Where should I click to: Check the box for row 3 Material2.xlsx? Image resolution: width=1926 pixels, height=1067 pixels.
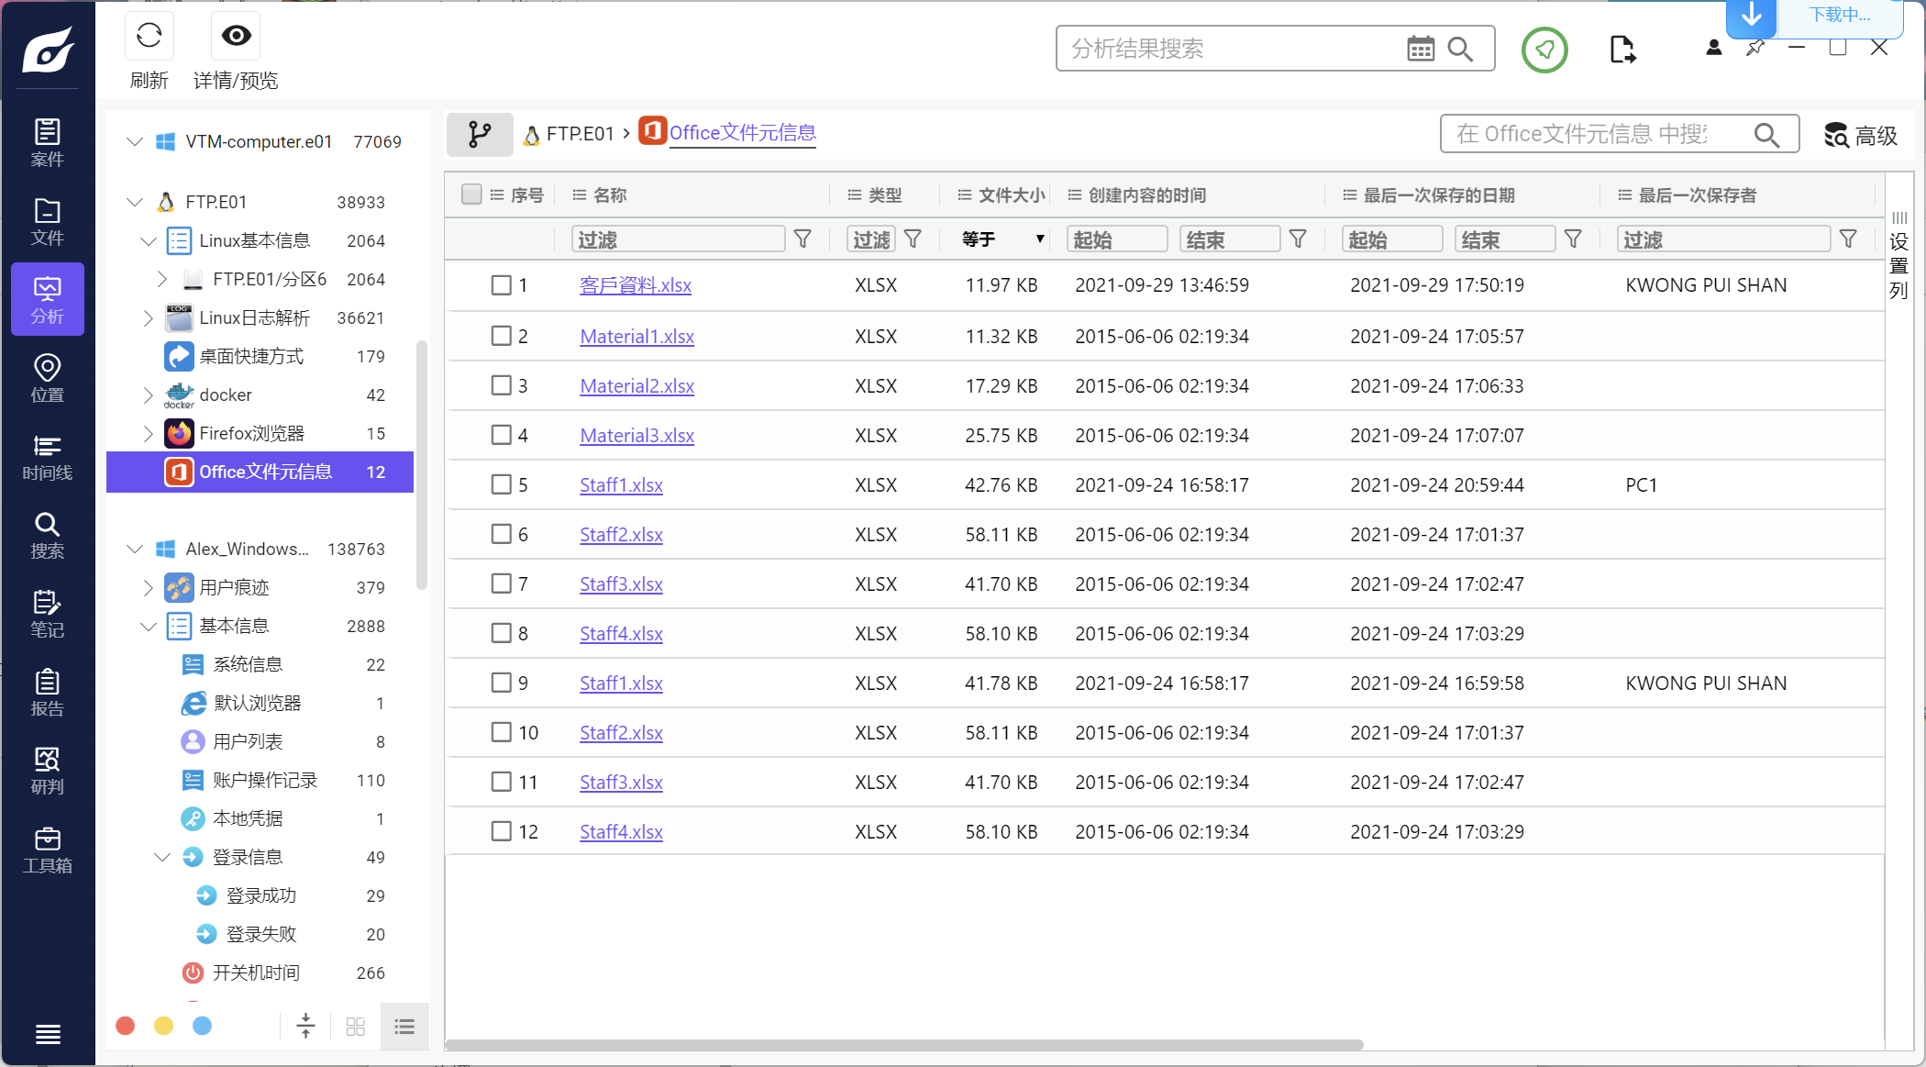click(501, 385)
